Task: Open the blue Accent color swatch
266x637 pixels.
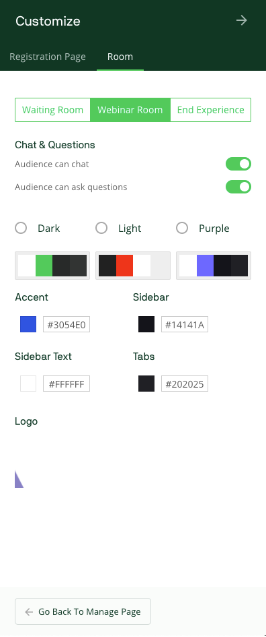Action: click(x=28, y=324)
